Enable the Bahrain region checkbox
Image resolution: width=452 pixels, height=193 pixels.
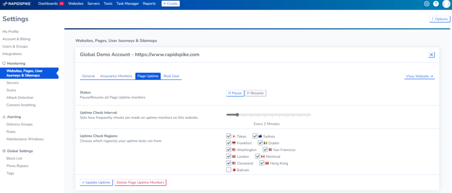(229, 170)
